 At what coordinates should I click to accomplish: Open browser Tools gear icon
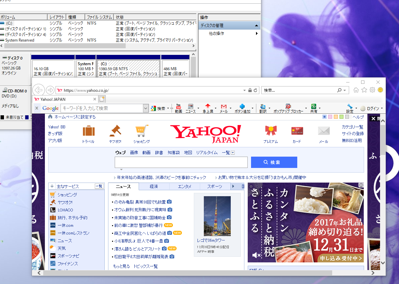[x=372, y=90]
